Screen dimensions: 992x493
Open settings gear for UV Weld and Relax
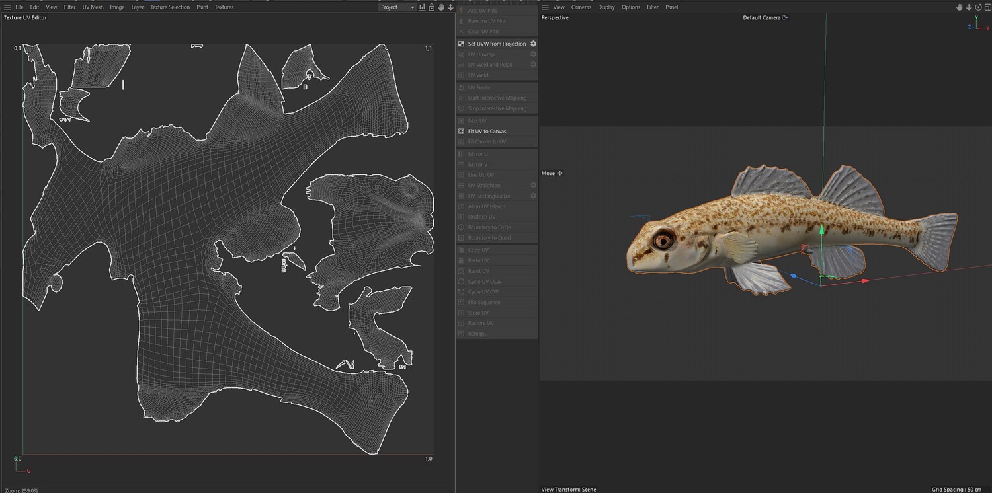point(533,65)
